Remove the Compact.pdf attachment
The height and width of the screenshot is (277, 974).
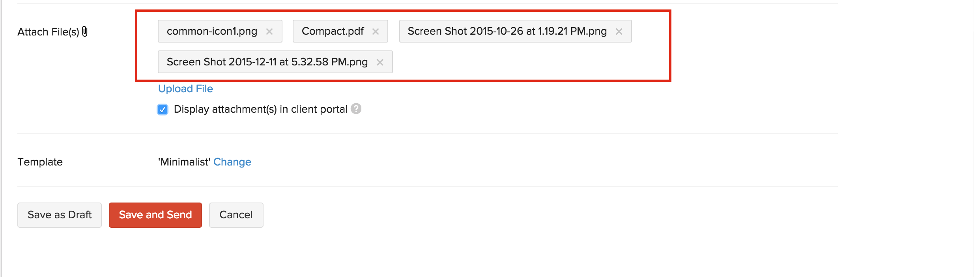(x=376, y=32)
